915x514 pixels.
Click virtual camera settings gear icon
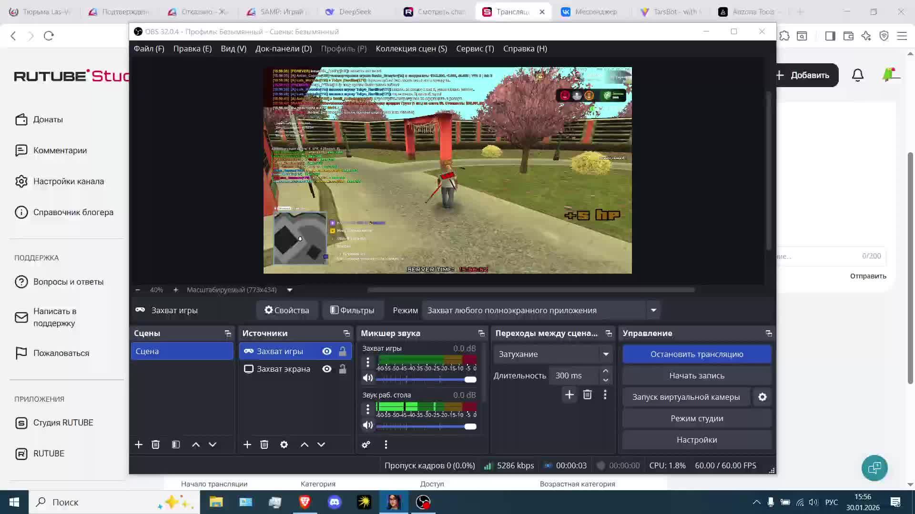[762, 397]
